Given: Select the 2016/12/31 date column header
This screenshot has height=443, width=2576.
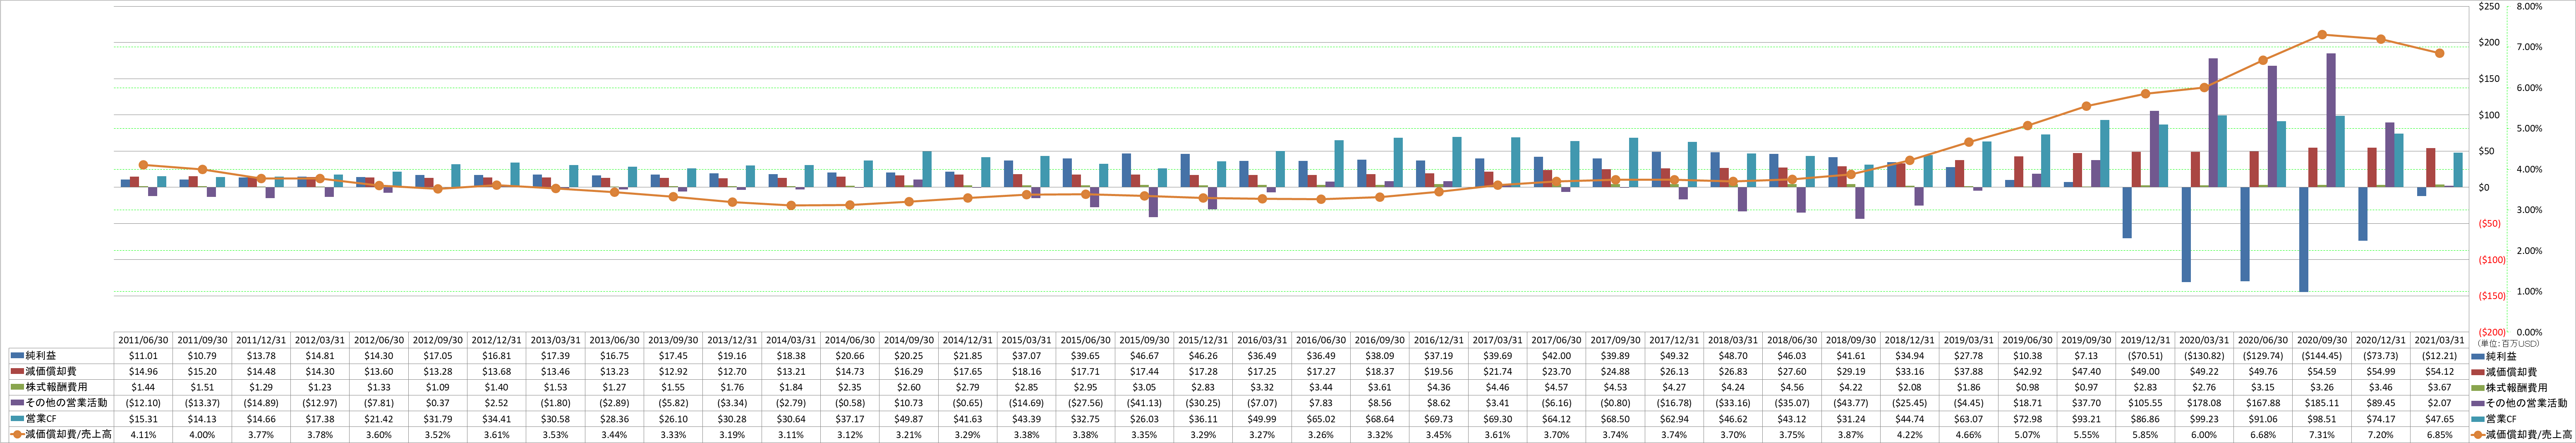Looking at the screenshot, I should (1439, 340).
